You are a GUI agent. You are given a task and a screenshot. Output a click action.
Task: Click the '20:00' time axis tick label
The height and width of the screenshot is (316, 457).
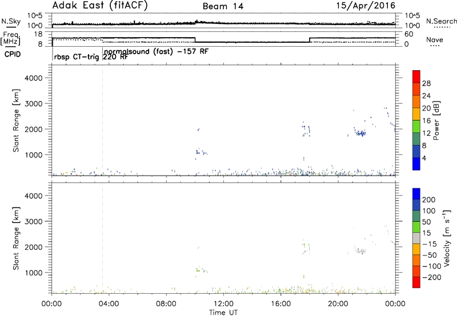click(x=338, y=304)
